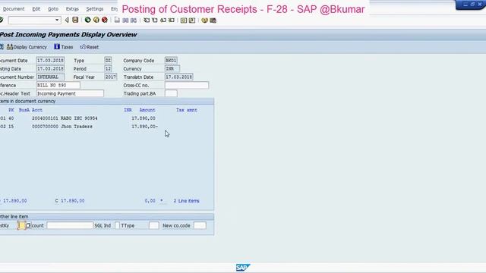Click the Find Next icon
486x273 pixels.
tap(134, 20)
